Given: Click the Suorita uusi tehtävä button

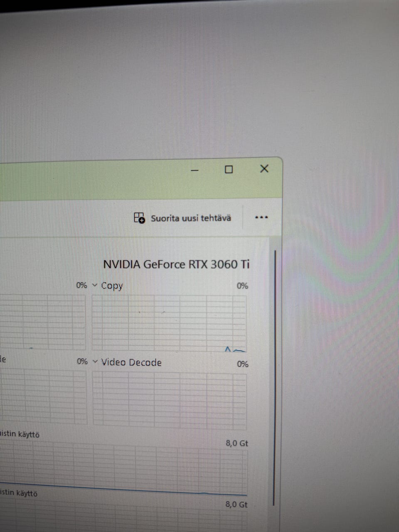Looking at the screenshot, I should [182, 218].
